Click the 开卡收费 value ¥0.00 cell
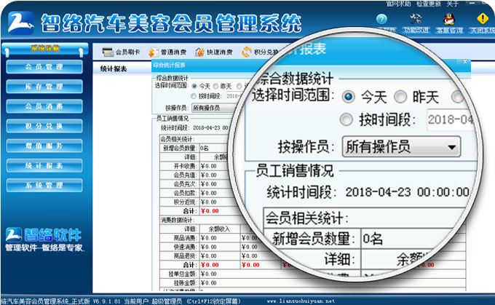The height and width of the screenshot is (305, 495). pos(209,166)
